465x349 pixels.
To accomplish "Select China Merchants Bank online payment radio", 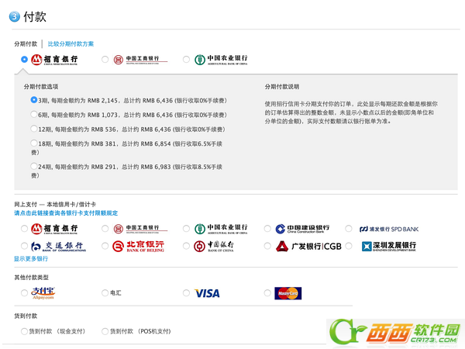I will coord(24,229).
